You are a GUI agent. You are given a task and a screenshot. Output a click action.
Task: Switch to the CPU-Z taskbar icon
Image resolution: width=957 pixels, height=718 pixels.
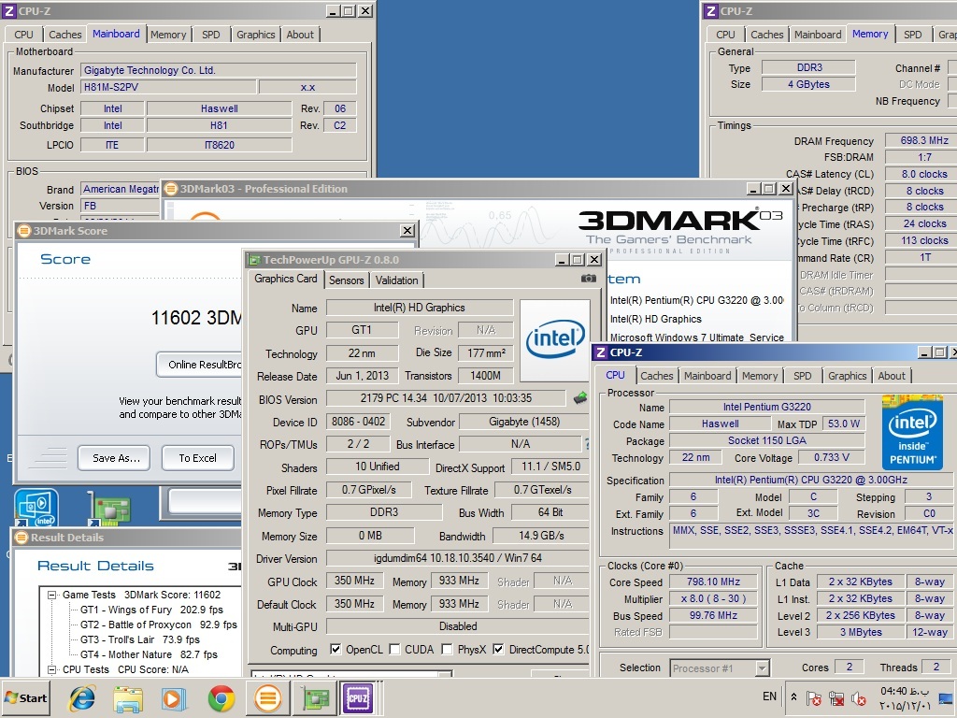pos(359,697)
